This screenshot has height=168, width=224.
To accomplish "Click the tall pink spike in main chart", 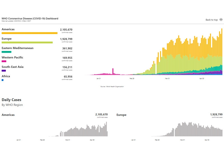I will (113, 72).
